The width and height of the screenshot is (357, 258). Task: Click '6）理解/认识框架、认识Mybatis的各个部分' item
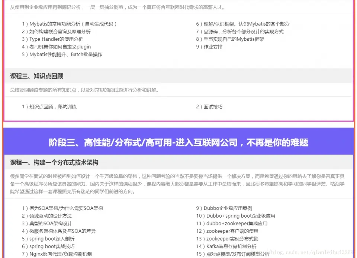point(243,24)
